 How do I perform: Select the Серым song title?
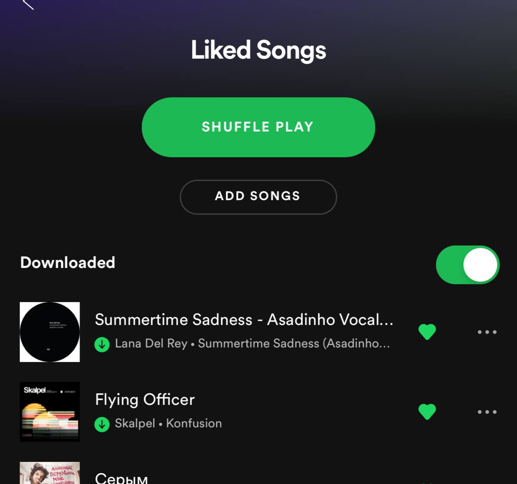pos(121,478)
